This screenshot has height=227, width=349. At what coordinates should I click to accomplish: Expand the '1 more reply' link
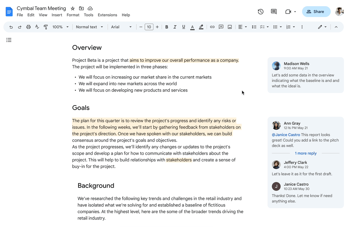click(306, 153)
